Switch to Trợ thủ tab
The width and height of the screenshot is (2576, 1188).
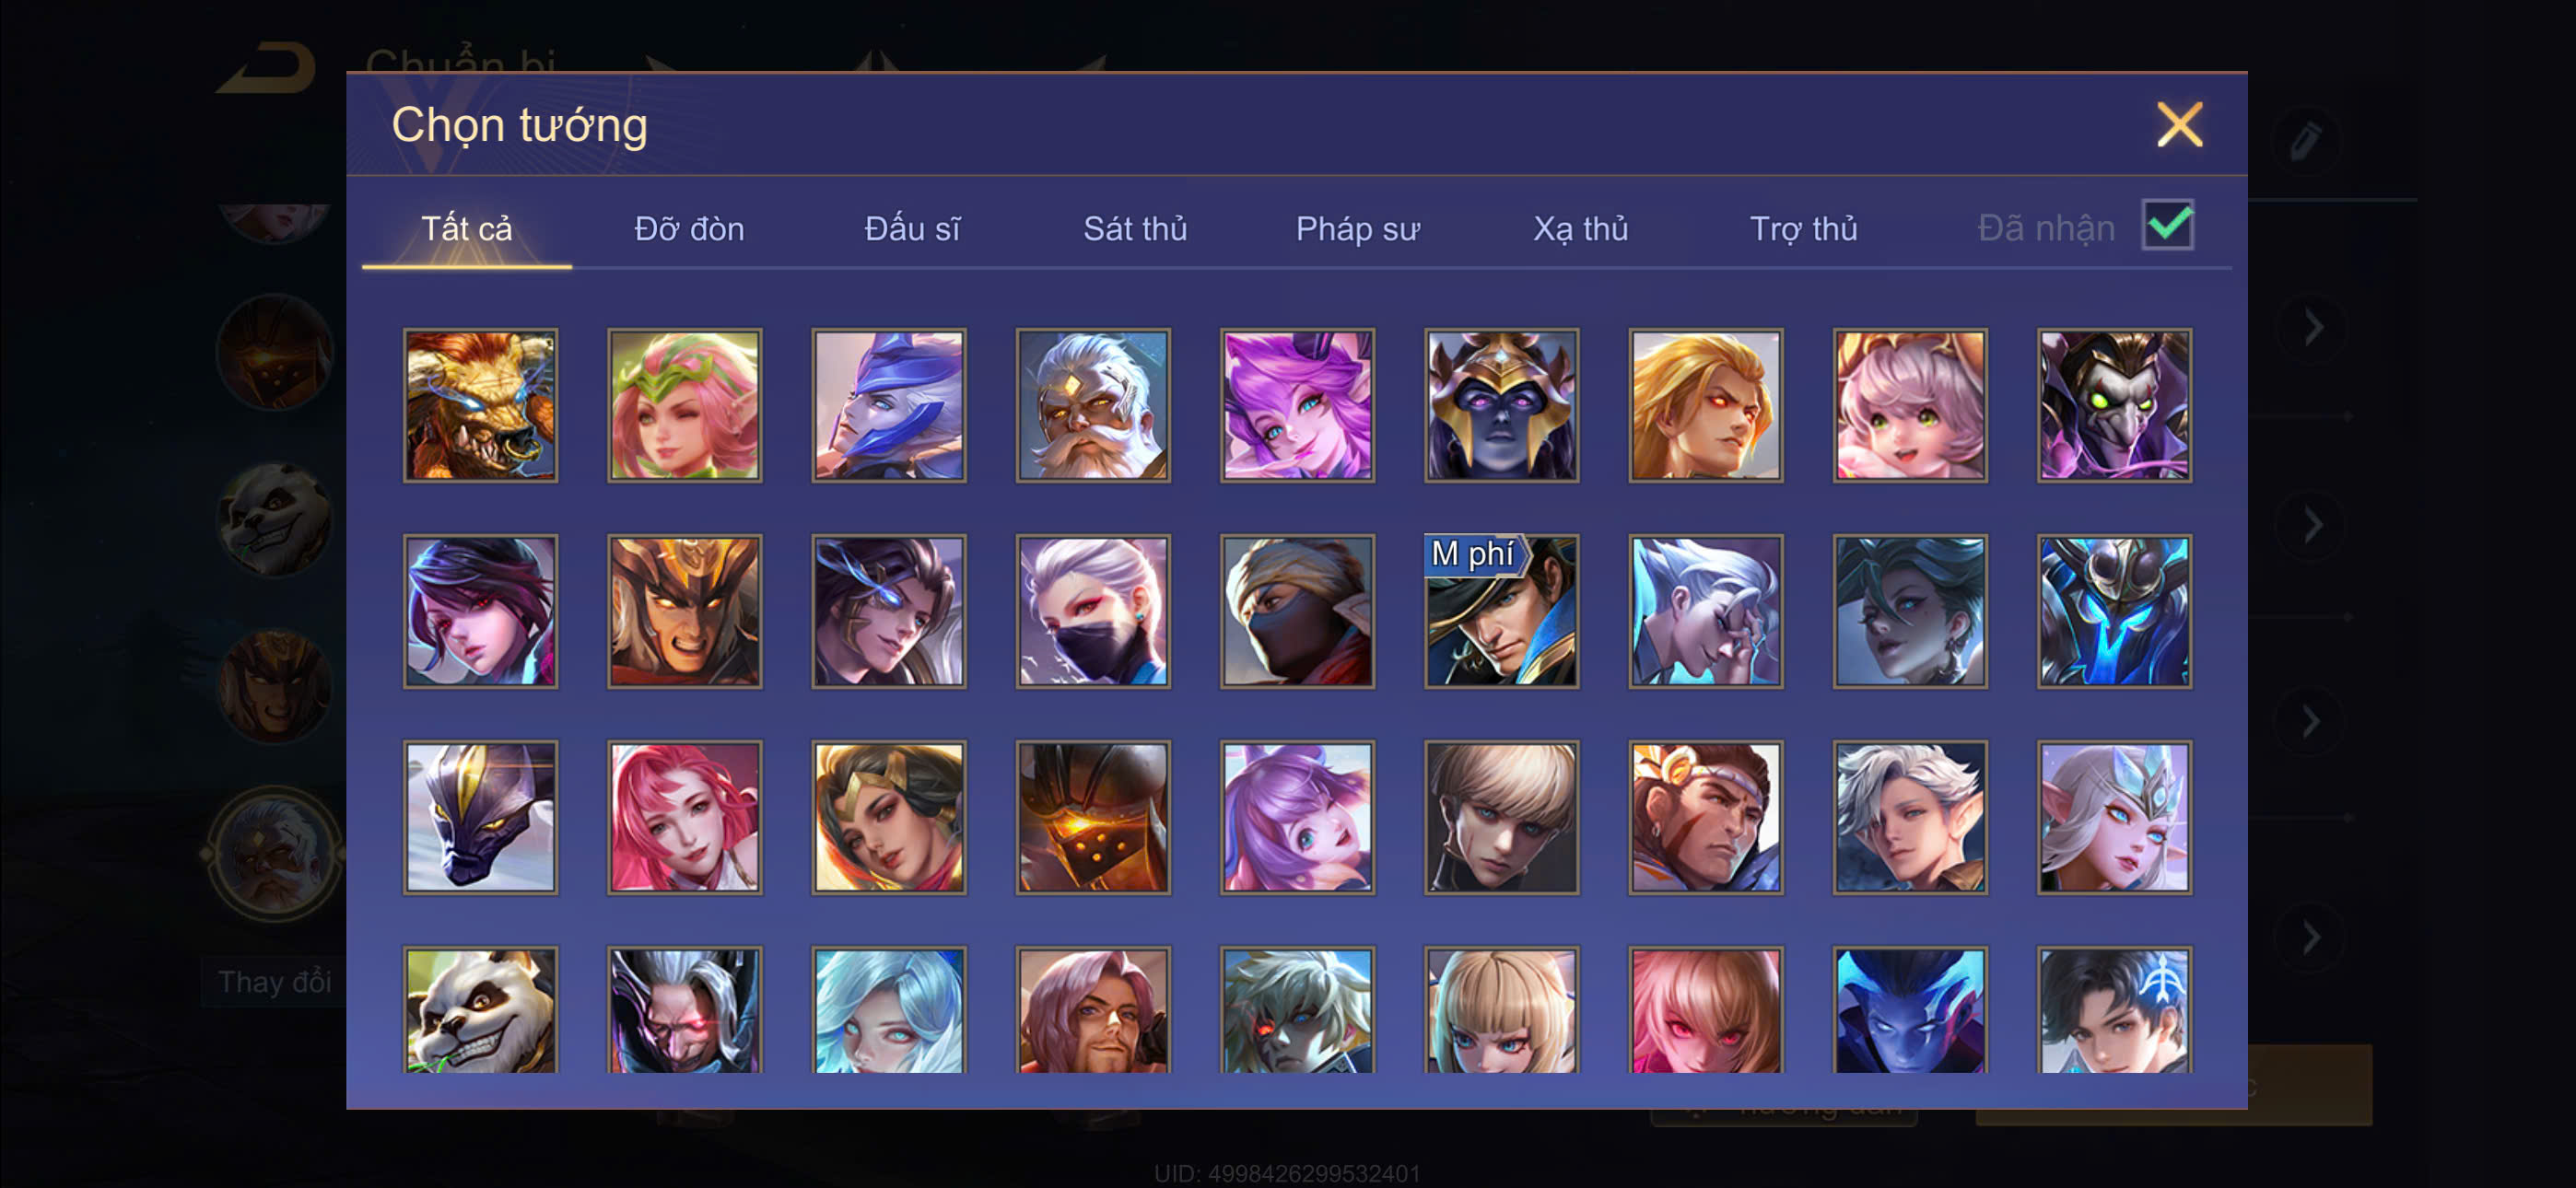1803,229
